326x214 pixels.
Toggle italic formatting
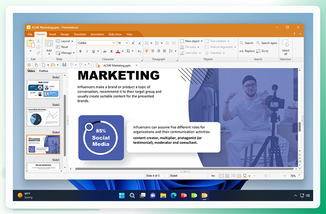click(x=87, y=51)
